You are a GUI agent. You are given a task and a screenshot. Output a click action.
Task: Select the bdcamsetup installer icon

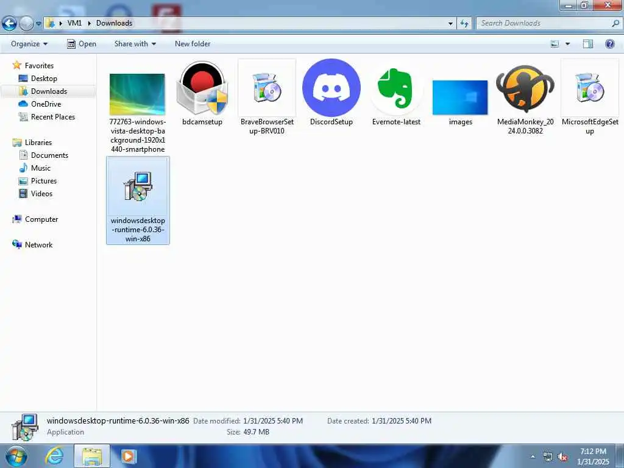202,88
